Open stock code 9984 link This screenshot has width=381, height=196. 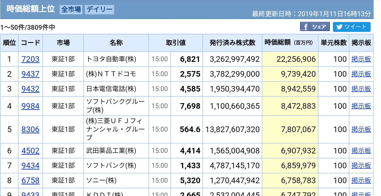(x=30, y=106)
